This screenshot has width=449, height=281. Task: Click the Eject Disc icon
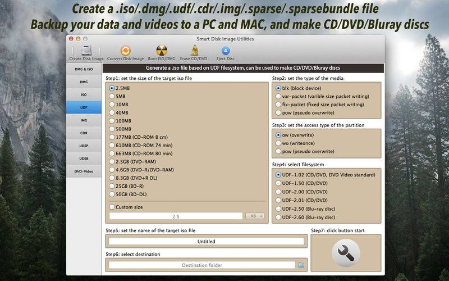[x=226, y=51]
